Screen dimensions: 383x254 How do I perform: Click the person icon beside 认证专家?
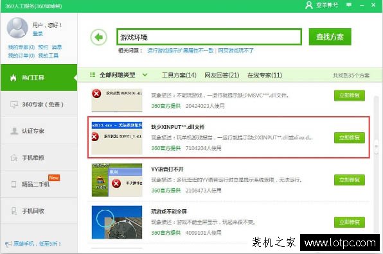(x=14, y=131)
